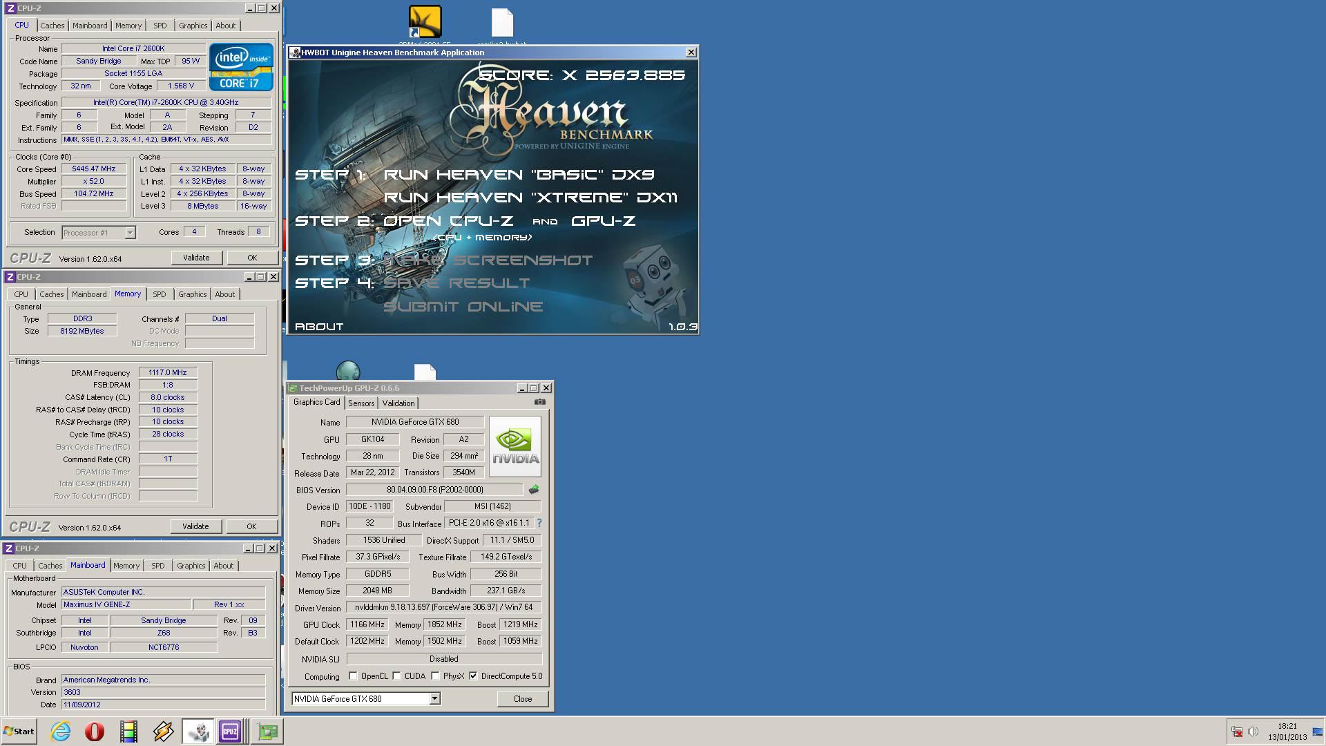Click the Take Screenshot step in Heaven
Screen dimensions: 1326x746
(x=488, y=260)
